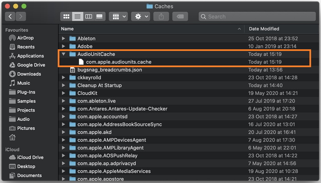This screenshot has height=183, width=321.
Task: Select the Ableton folder name
Action: pos(86,38)
